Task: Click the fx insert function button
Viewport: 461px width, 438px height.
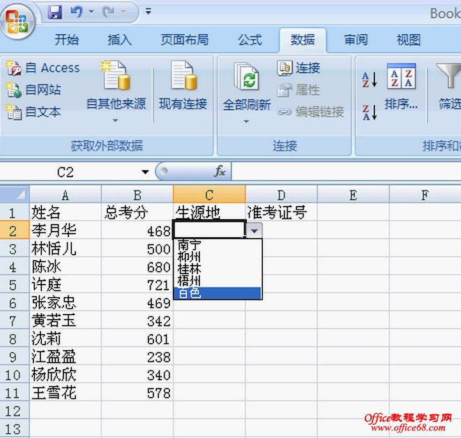Action: (x=220, y=171)
